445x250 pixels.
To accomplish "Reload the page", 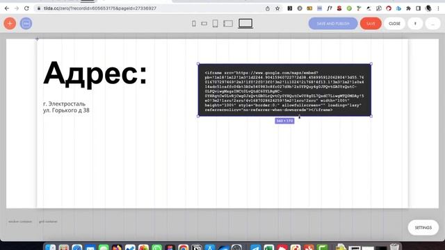I will 26,8.
